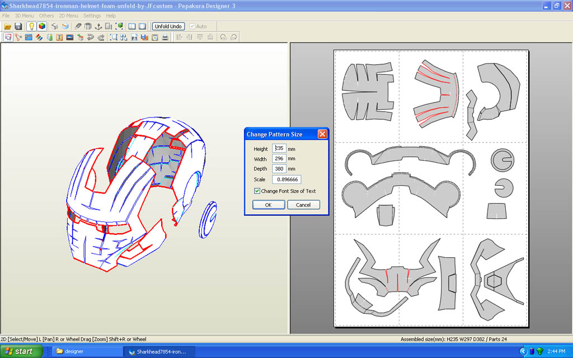573x358 pixels.
Task: Open the Help menu
Action: coord(111,16)
